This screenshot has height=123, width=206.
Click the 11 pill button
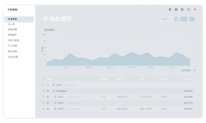click(192, 19)
